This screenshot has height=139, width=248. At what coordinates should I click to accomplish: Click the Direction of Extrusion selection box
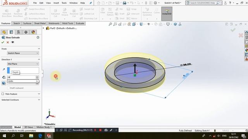(23, 70)
